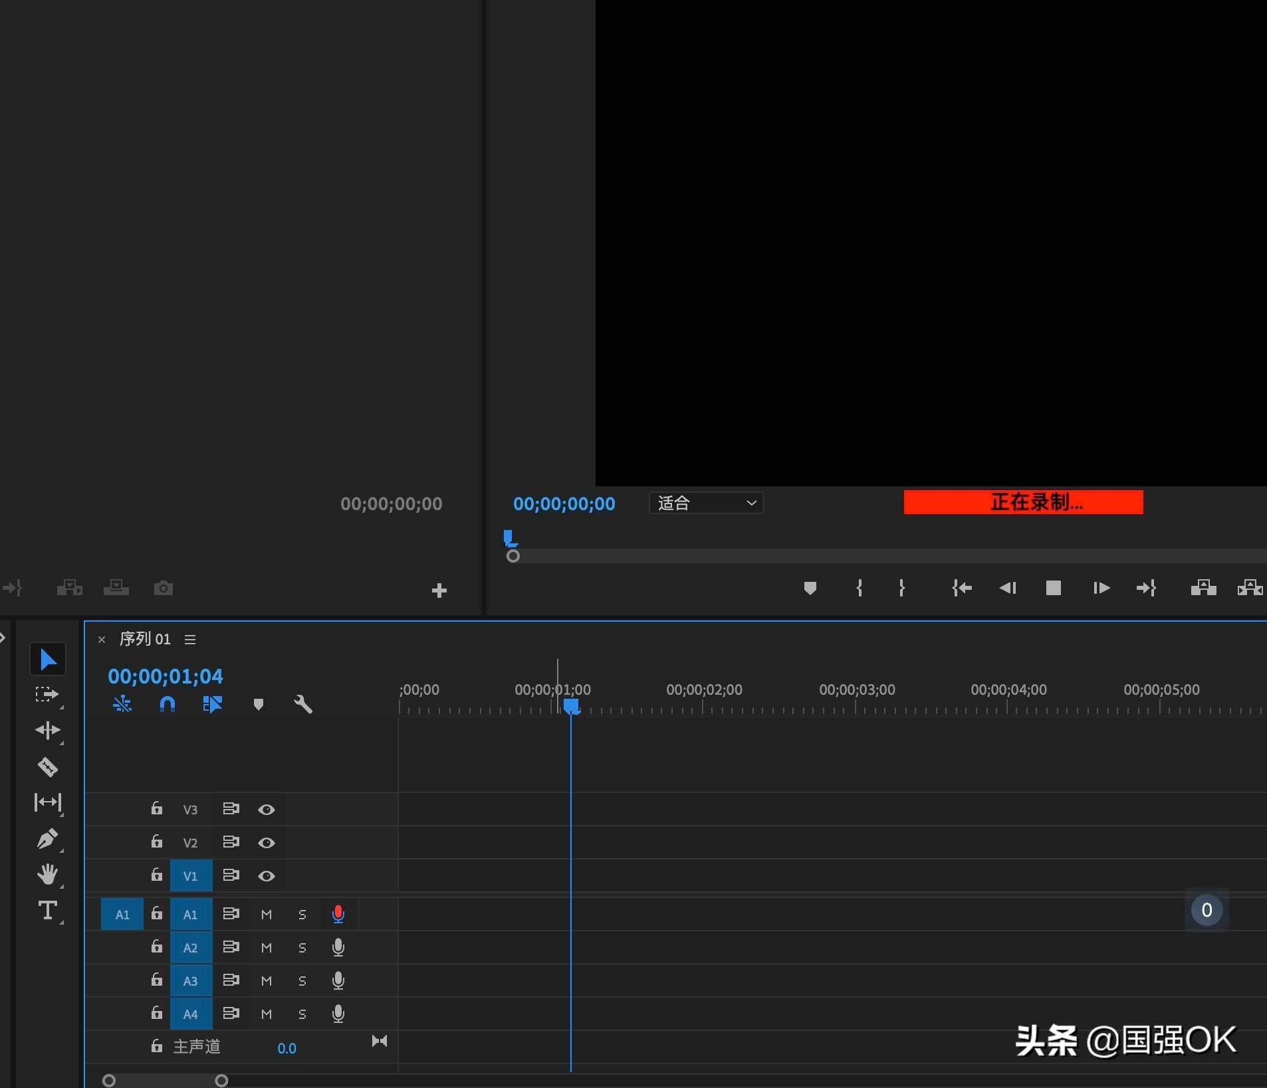Target the V3 video track
Screen dimensions: 1267x1088
pos(191,810)
